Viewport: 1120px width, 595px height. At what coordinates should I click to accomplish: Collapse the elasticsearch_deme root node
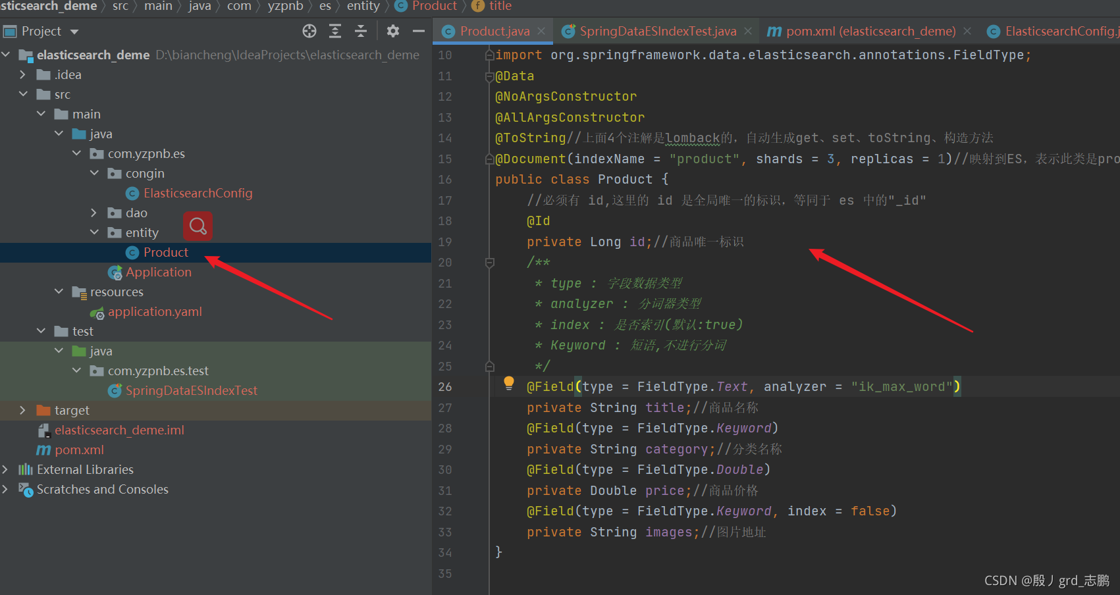[6, 55]
